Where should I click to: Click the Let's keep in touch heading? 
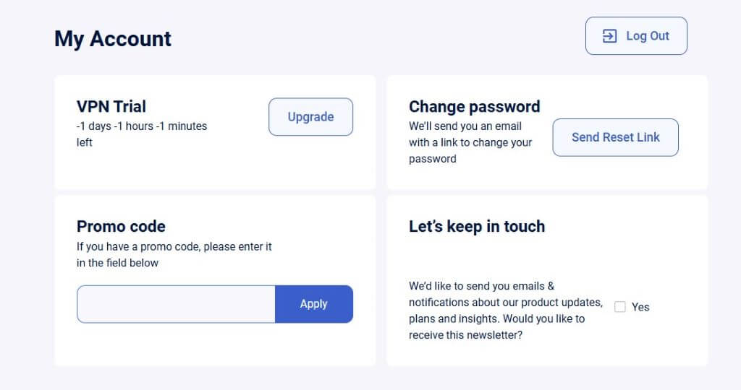(477, 226)
